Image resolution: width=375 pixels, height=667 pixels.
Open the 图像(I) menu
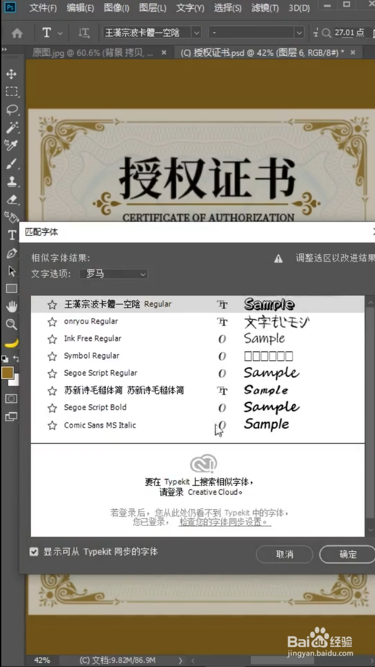pyautogui.click(x=116, y=8)
